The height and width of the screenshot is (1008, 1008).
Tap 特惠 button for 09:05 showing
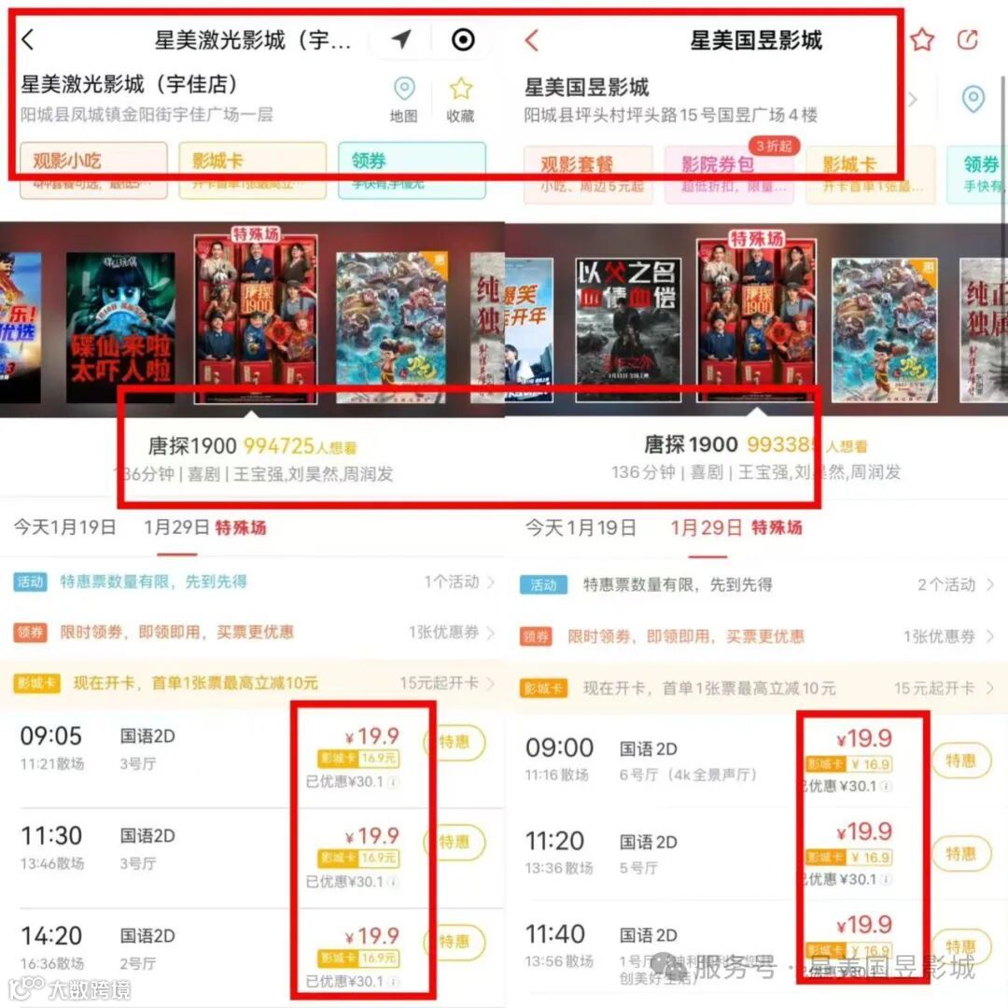(455, 743)
